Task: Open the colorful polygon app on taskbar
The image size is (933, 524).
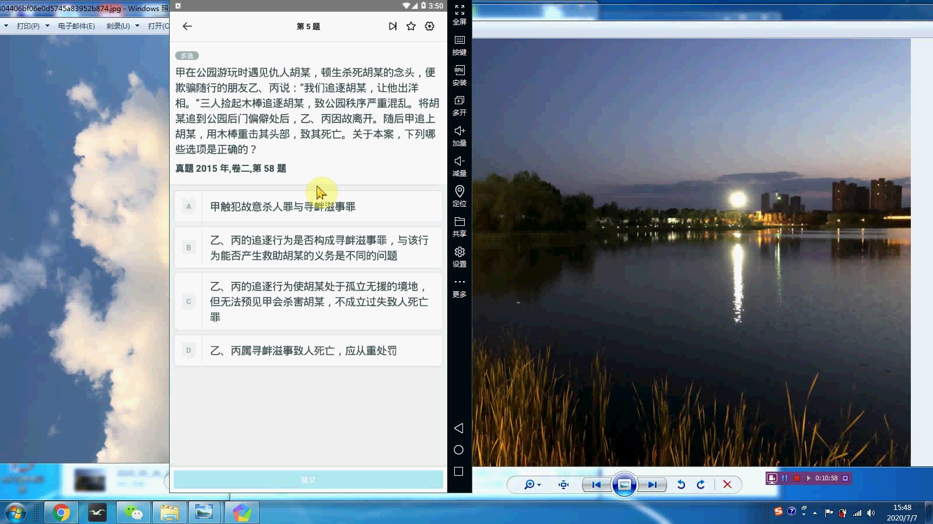Action: click(241, 513)
